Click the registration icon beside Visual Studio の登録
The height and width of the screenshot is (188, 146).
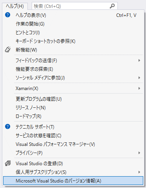[8, 163]
